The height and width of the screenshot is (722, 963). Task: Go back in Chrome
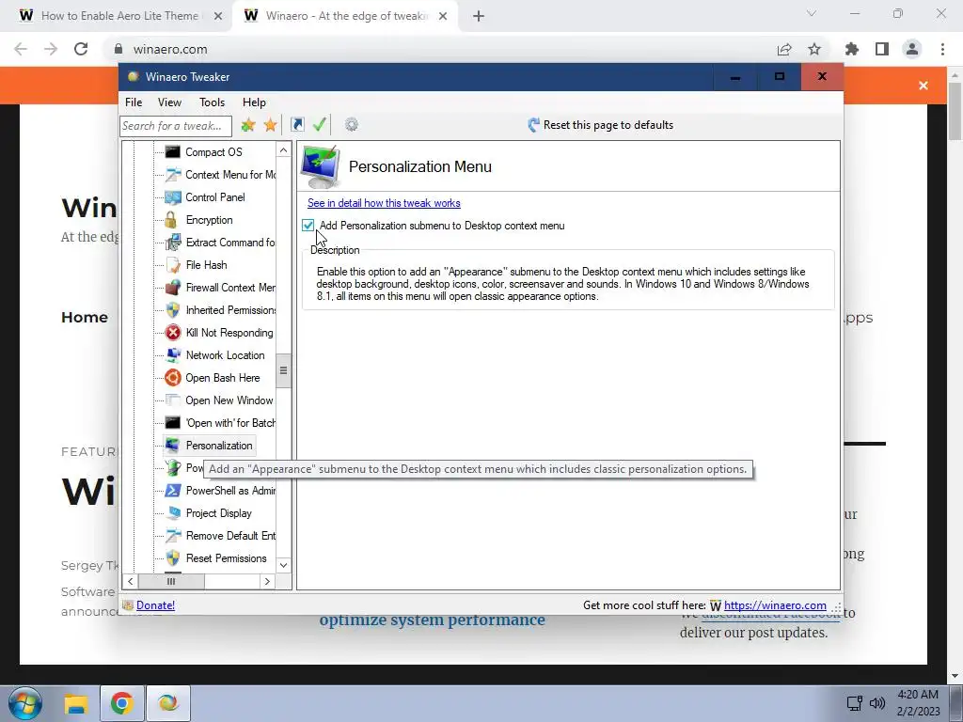(21, 49)
